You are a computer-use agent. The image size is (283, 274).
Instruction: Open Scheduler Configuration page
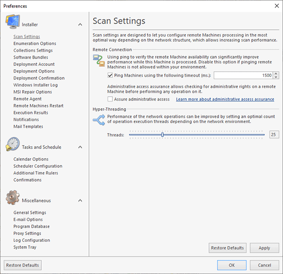click(x=38, y=166)
